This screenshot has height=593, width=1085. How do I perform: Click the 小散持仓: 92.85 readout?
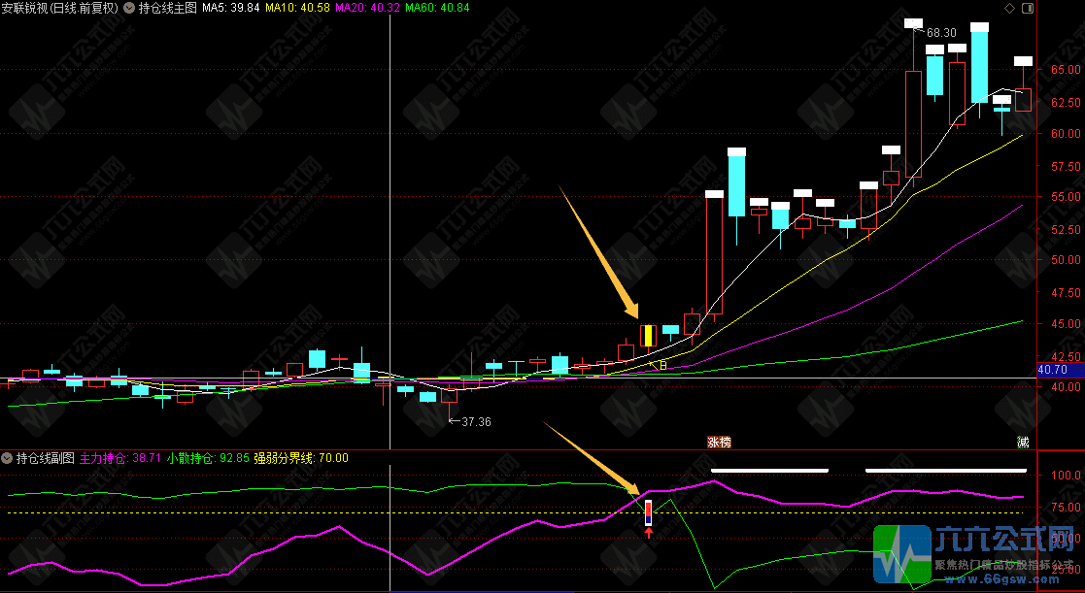pos(208,457)
